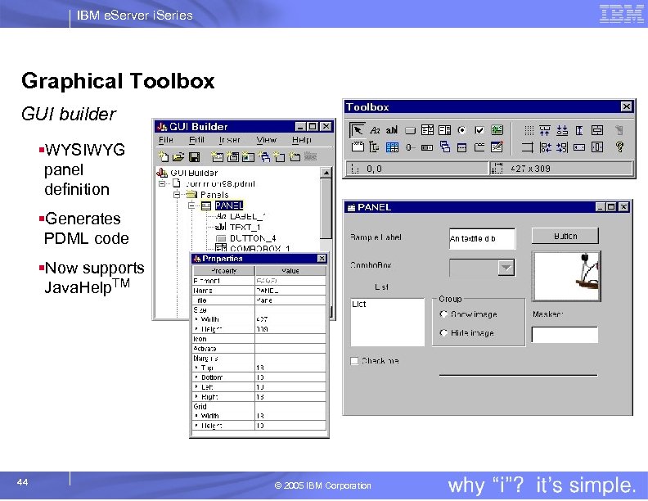Click the text field next to Sample Label
The image size is (648, 501).
[x=482, y=238]
